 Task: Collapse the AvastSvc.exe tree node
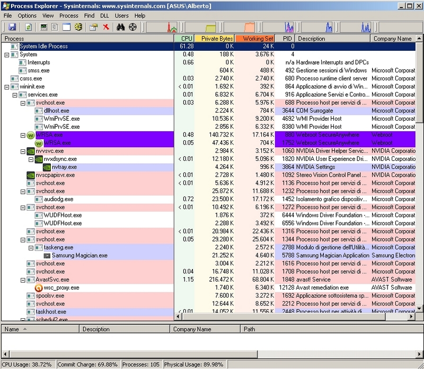point(23,281)
